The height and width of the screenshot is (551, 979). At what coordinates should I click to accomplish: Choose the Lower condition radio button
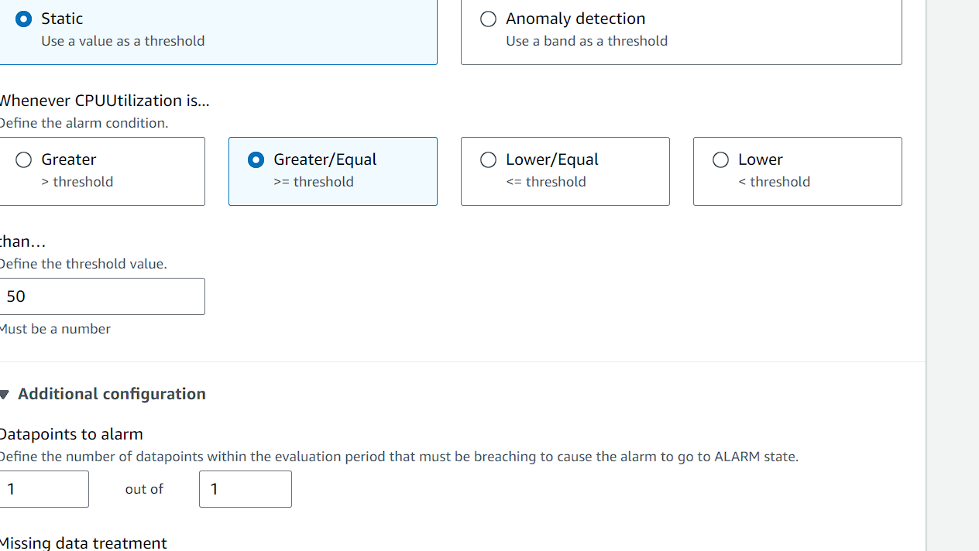coord(720,159)
